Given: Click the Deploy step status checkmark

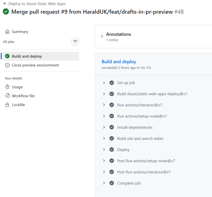Looking at the screenshot, I should coord(112,150).
